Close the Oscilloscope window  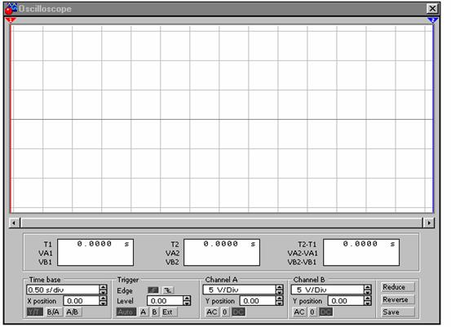point(432,9)
